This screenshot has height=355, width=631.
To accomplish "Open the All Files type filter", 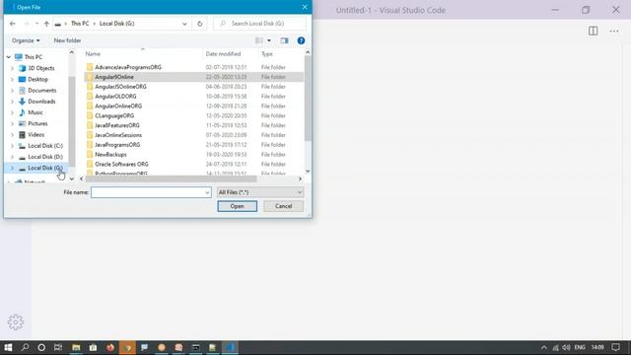I will (x=260, y=192).
